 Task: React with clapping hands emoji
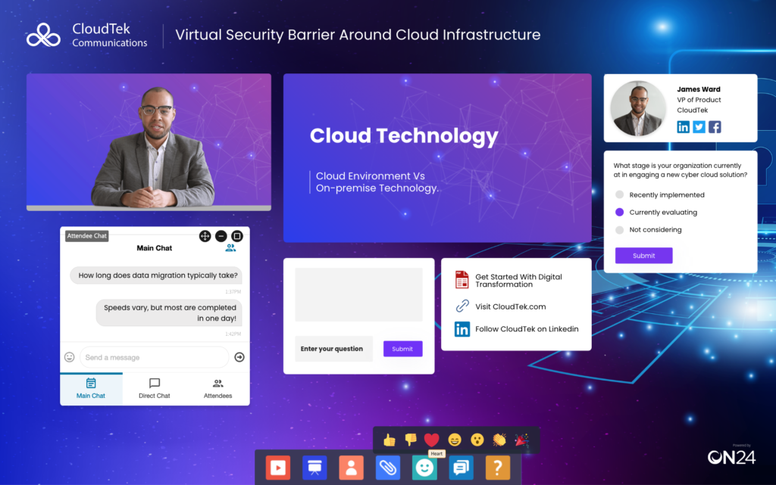click(x=499, y=440)
